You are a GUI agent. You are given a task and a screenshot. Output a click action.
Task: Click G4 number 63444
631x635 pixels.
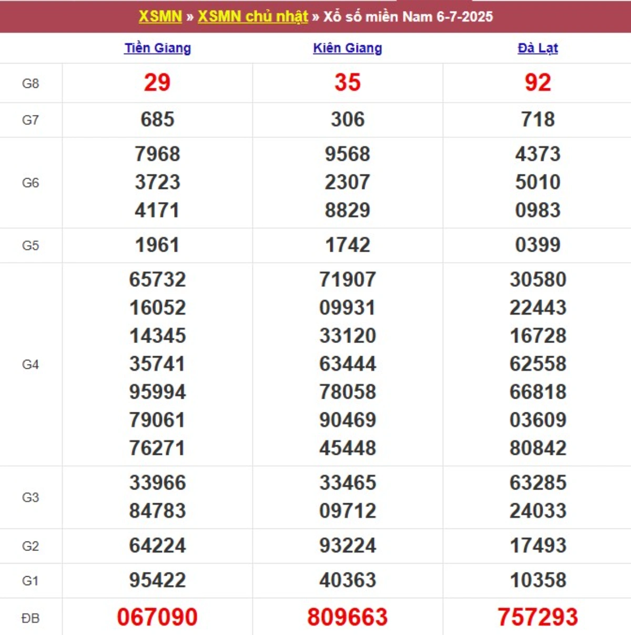348,364
